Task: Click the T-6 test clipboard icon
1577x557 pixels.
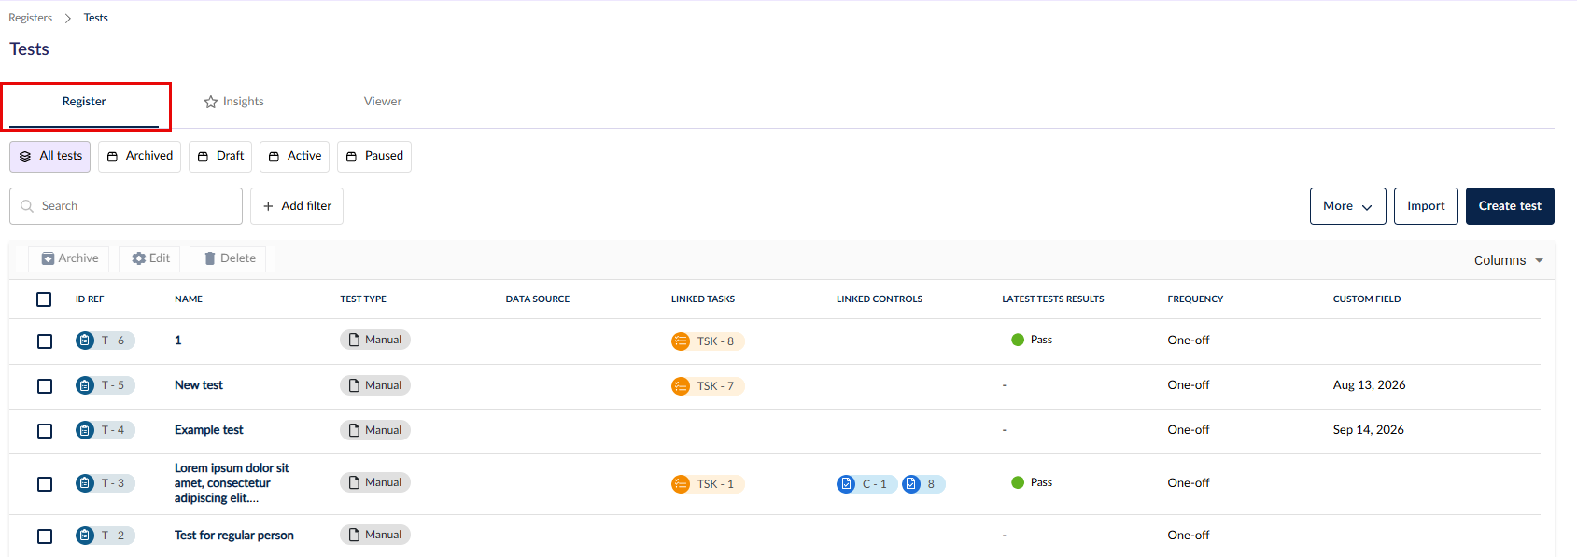Action: (85, 341)
